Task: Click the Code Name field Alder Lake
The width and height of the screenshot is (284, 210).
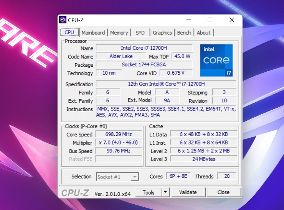Action: point(121,56)
